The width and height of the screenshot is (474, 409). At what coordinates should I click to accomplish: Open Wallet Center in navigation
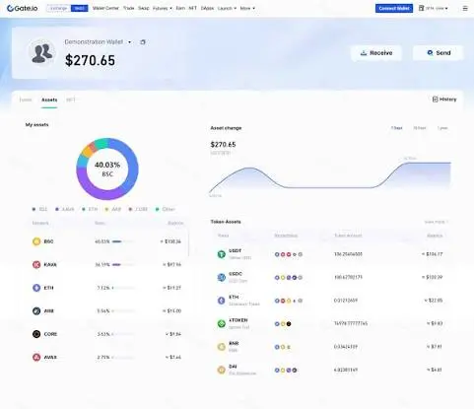pos(105,8)
